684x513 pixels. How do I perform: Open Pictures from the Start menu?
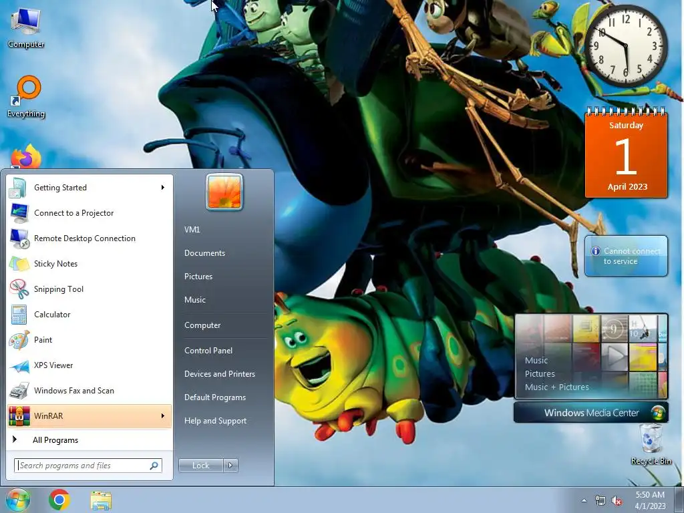[198, 277]
